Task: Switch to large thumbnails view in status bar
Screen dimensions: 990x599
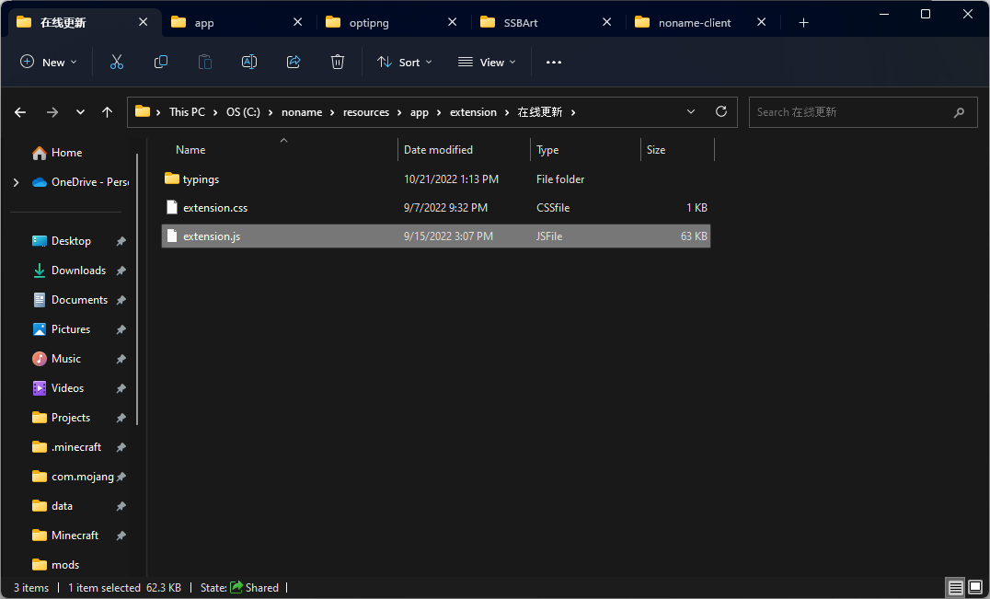Action: coord(974,587)
